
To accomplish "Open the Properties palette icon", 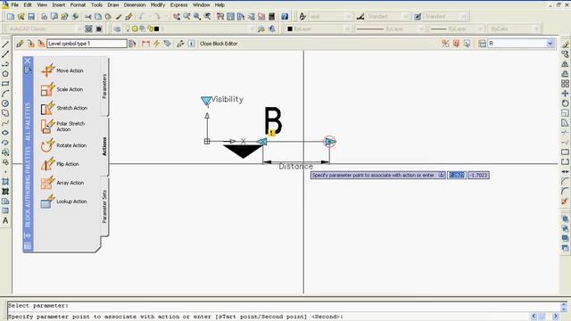I will click(220, 16).
